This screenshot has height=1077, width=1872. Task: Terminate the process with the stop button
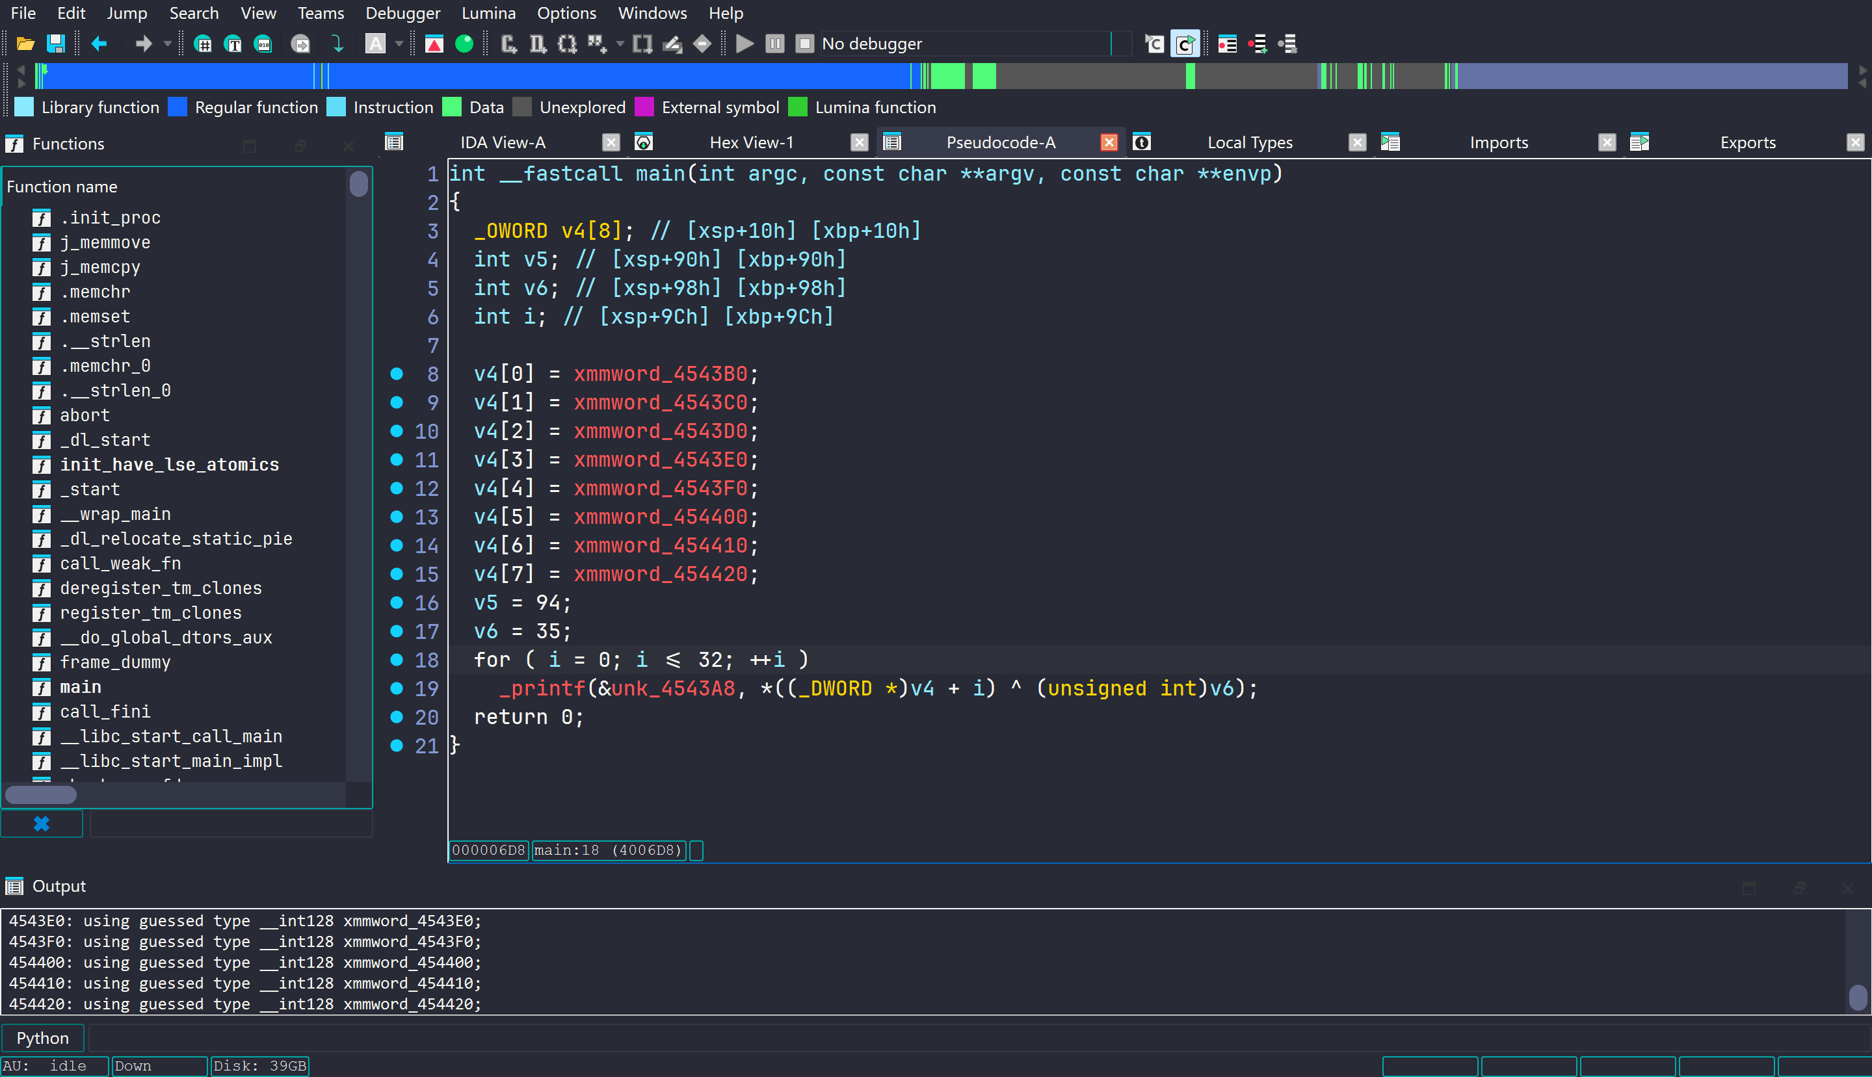[805, 44]
